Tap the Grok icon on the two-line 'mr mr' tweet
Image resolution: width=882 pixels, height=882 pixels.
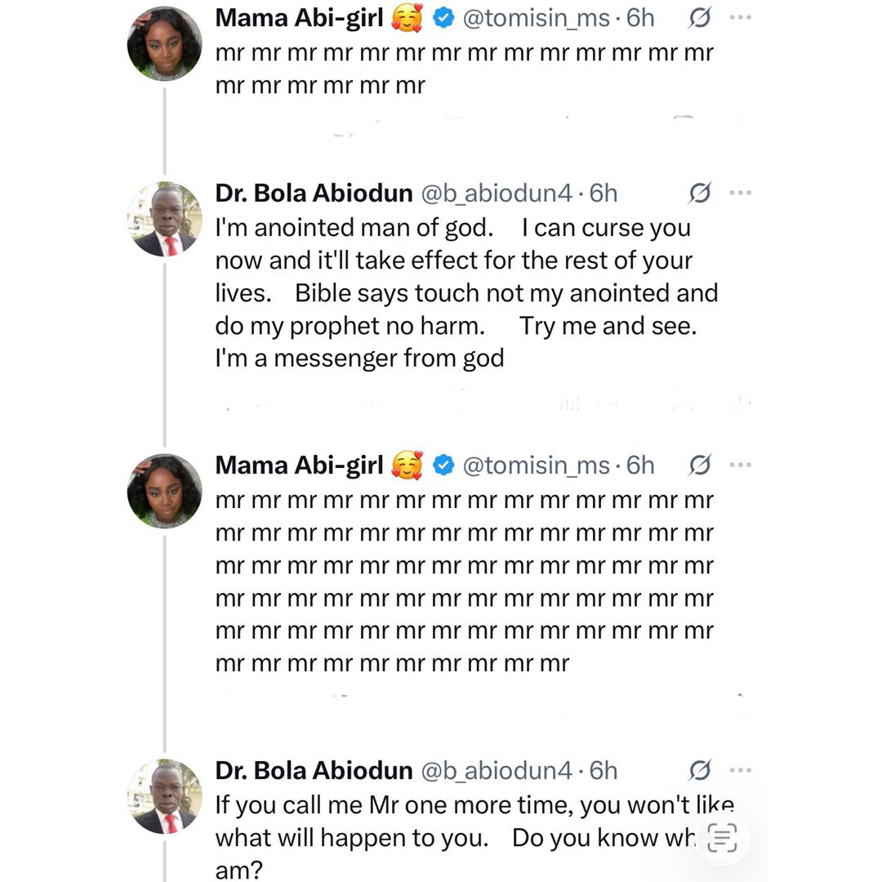click(x=699, y=18)
